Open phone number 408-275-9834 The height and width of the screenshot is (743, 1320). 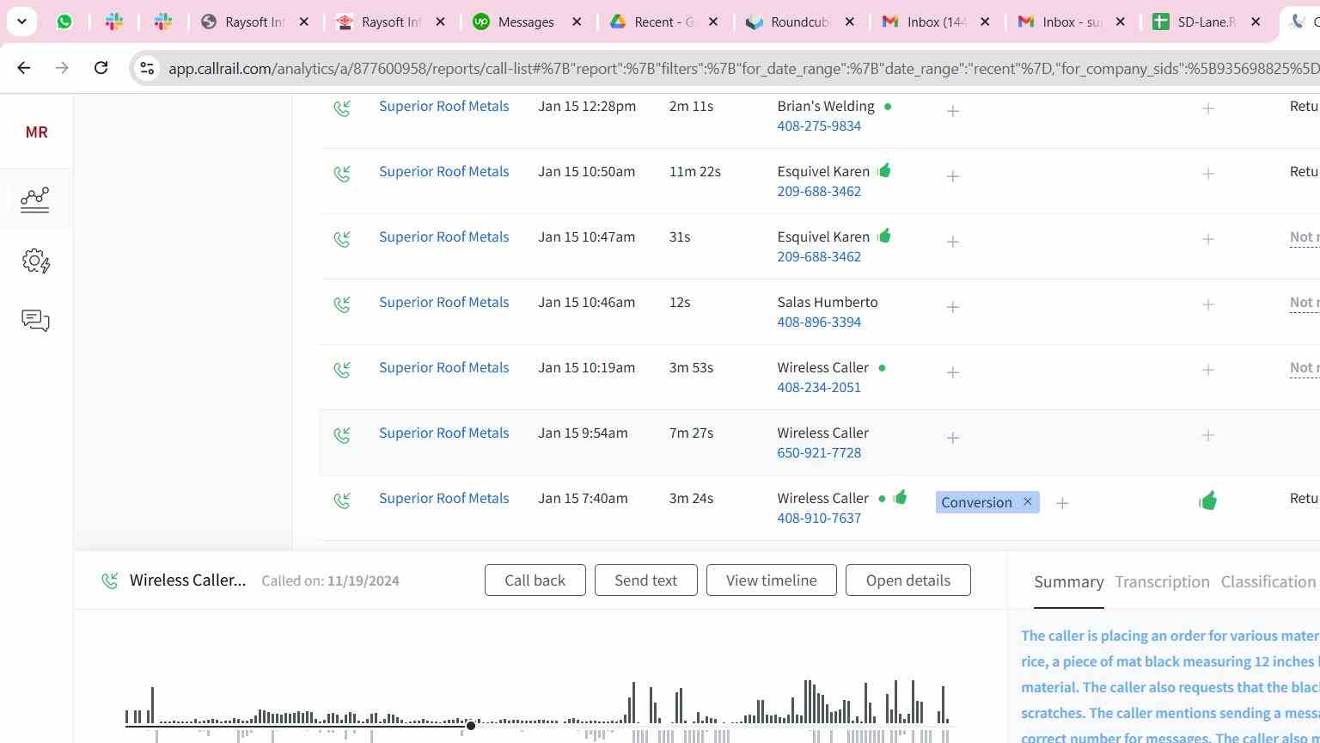point(819,126)
